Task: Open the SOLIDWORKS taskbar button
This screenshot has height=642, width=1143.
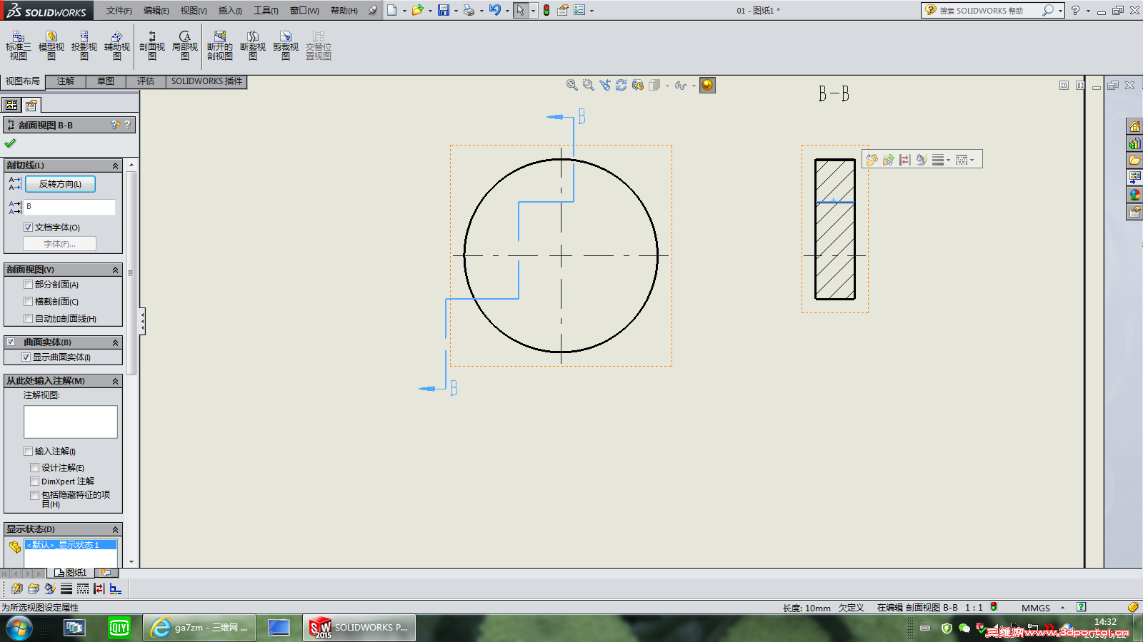Action: [359, 628]
